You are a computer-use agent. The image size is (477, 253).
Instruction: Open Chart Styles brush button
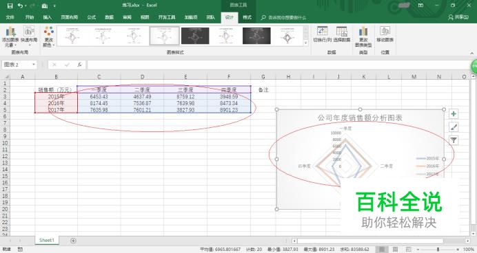[x=454, y=127]
